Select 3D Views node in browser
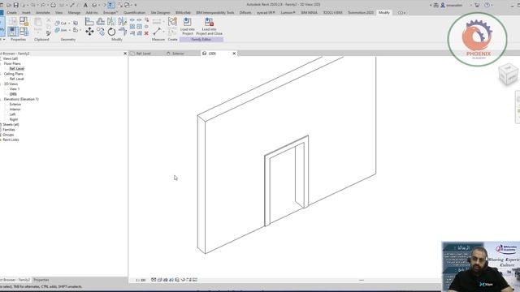The height and width of the screenshot is (292, 520). (x=11, y=84)
